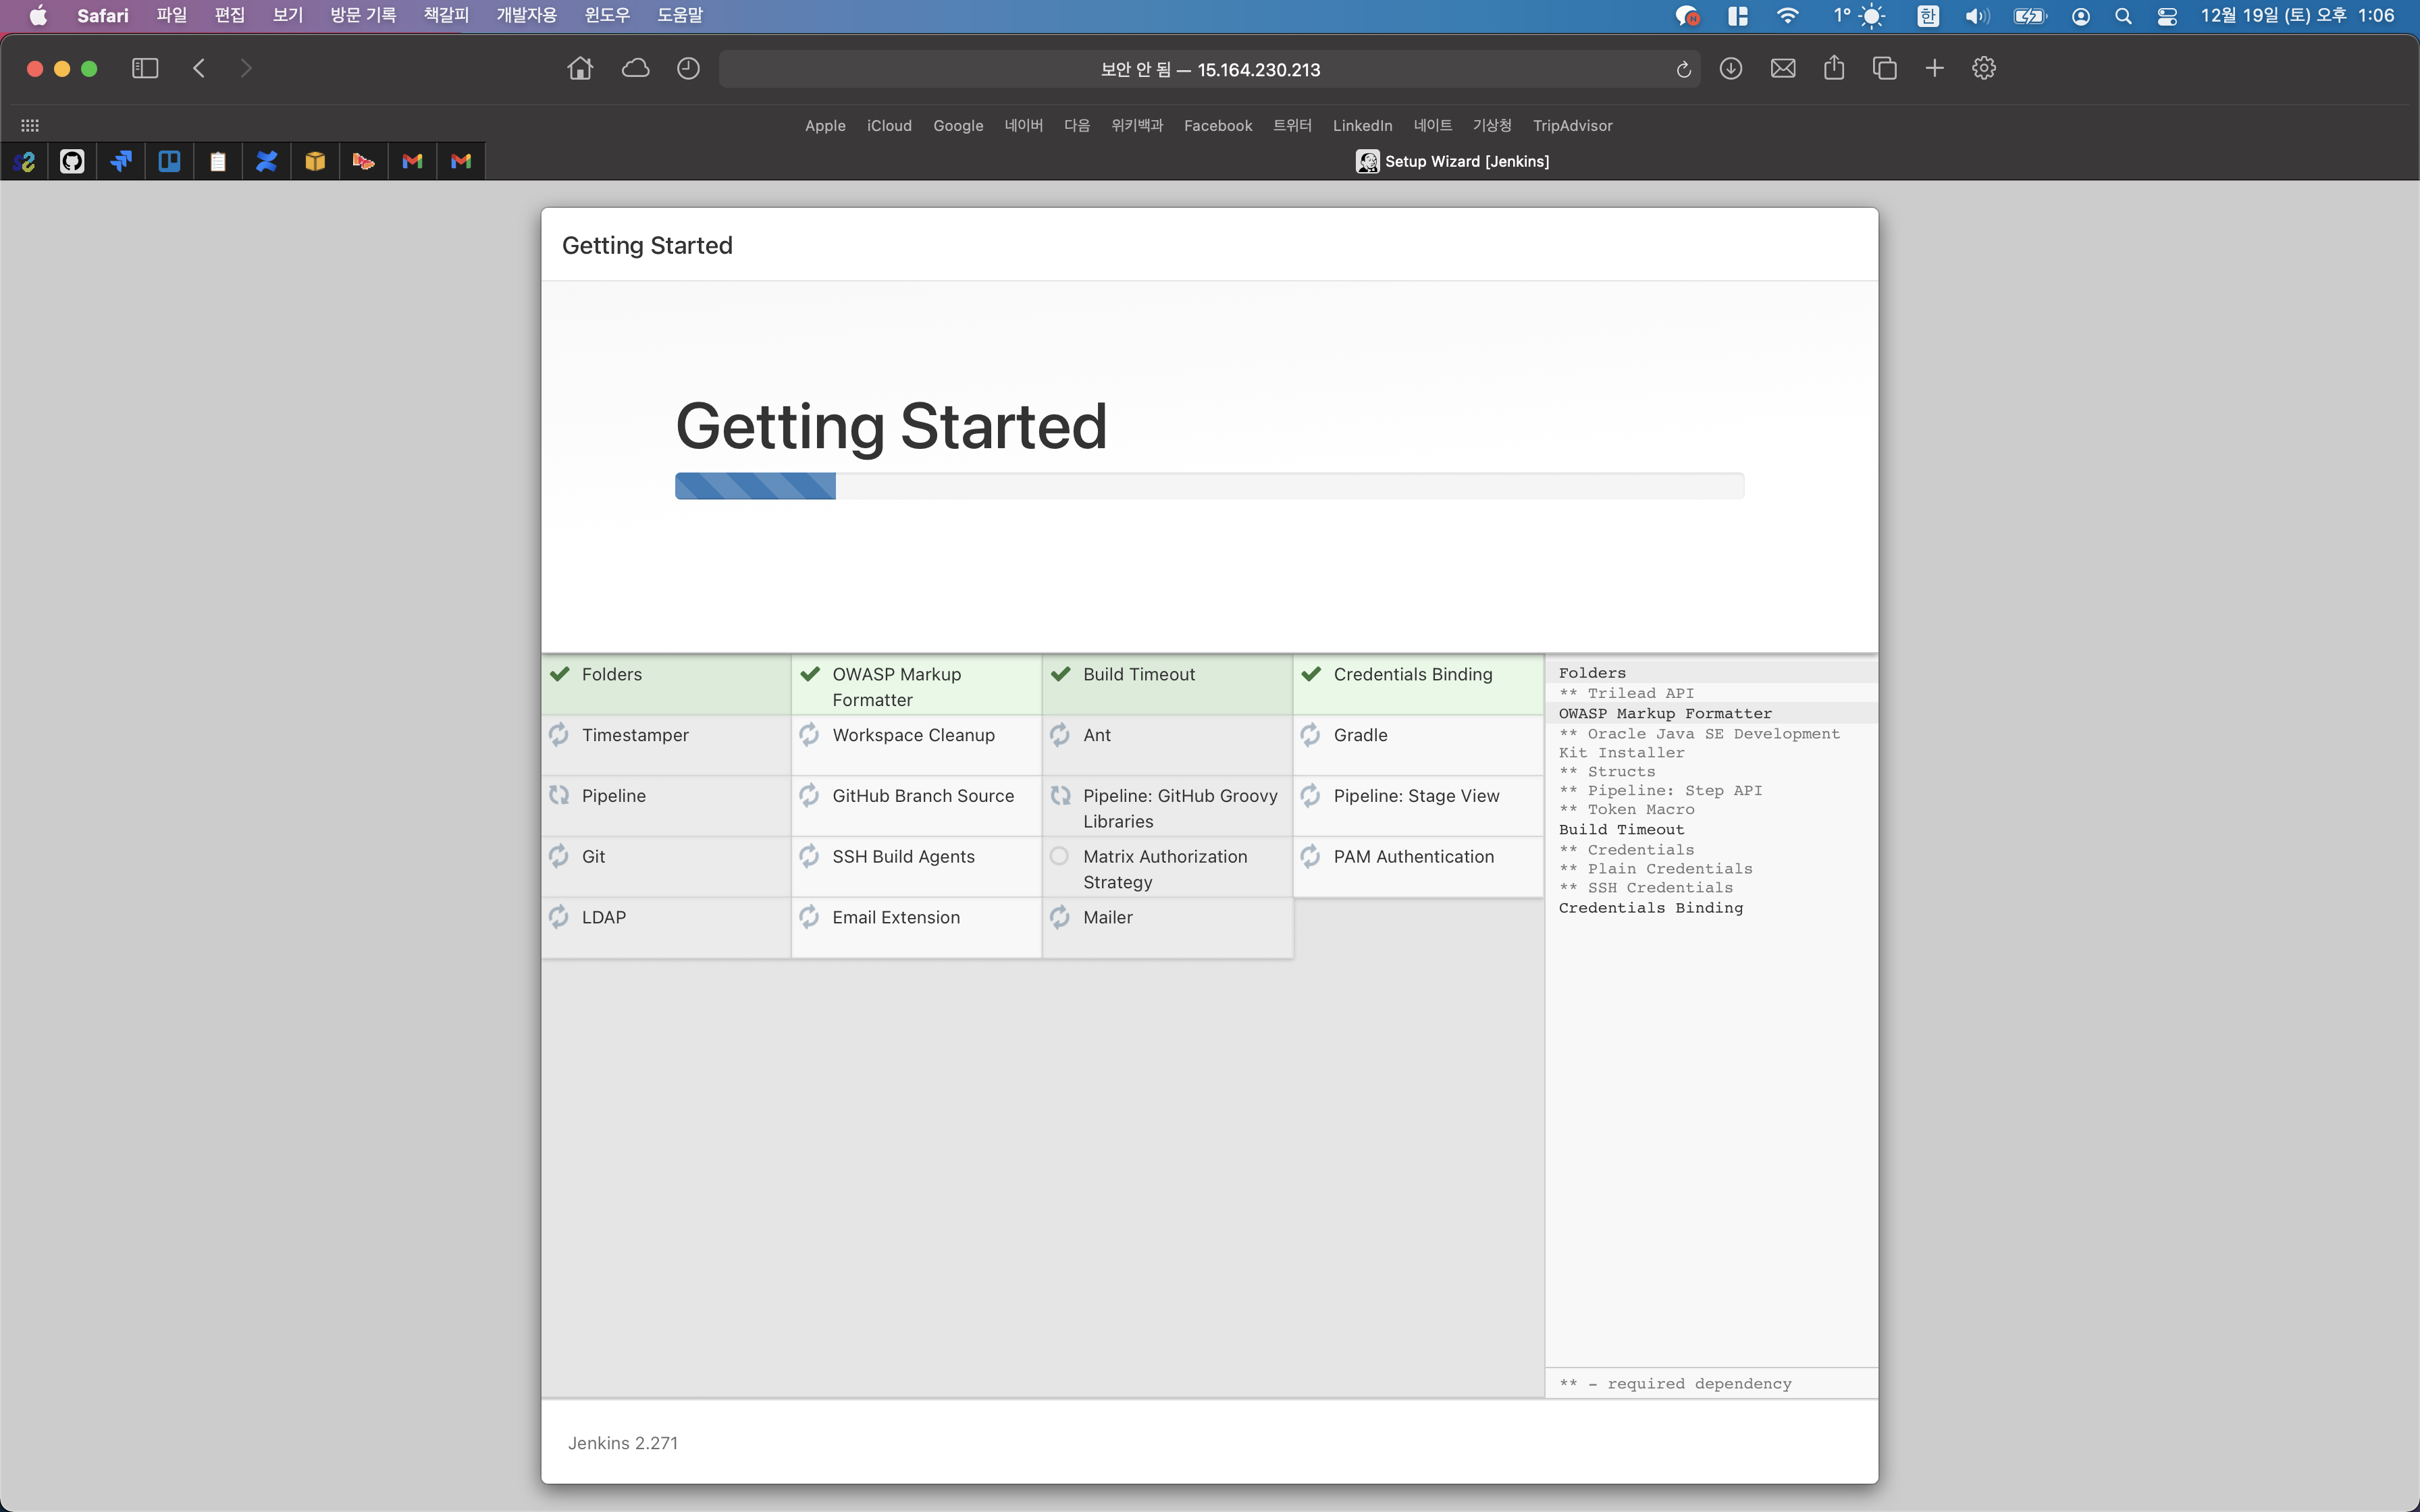Open macOS Control Center
The image size is (2420, 1512).
tap(2167, 16)
